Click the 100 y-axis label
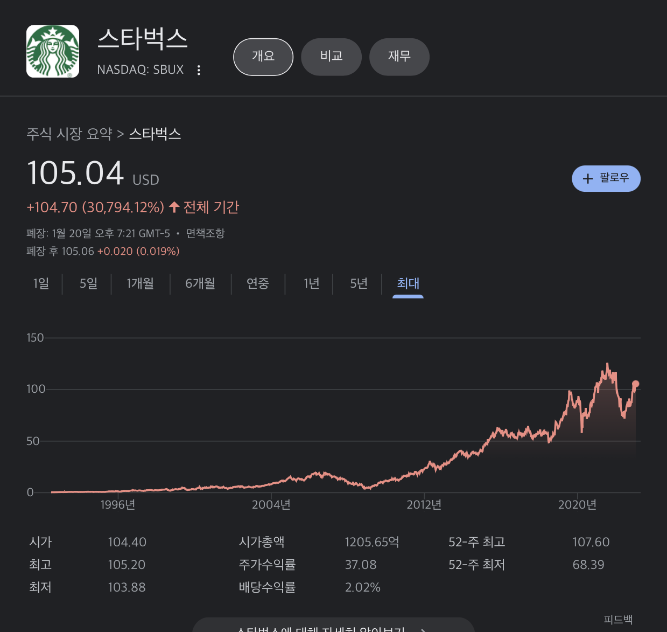This screenshot has height=632, width=667. (x=36, y=389)
